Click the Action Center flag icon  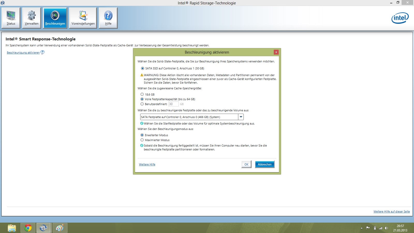(368, 228)
